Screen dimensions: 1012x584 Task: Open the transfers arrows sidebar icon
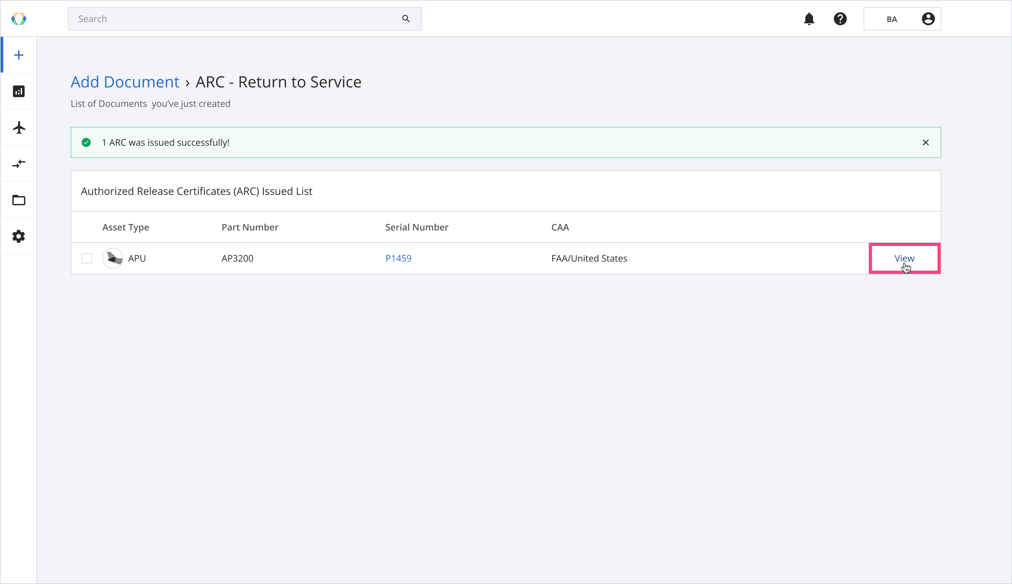[18, 164]
